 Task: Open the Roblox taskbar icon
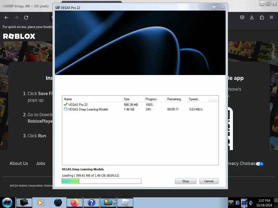125,203
